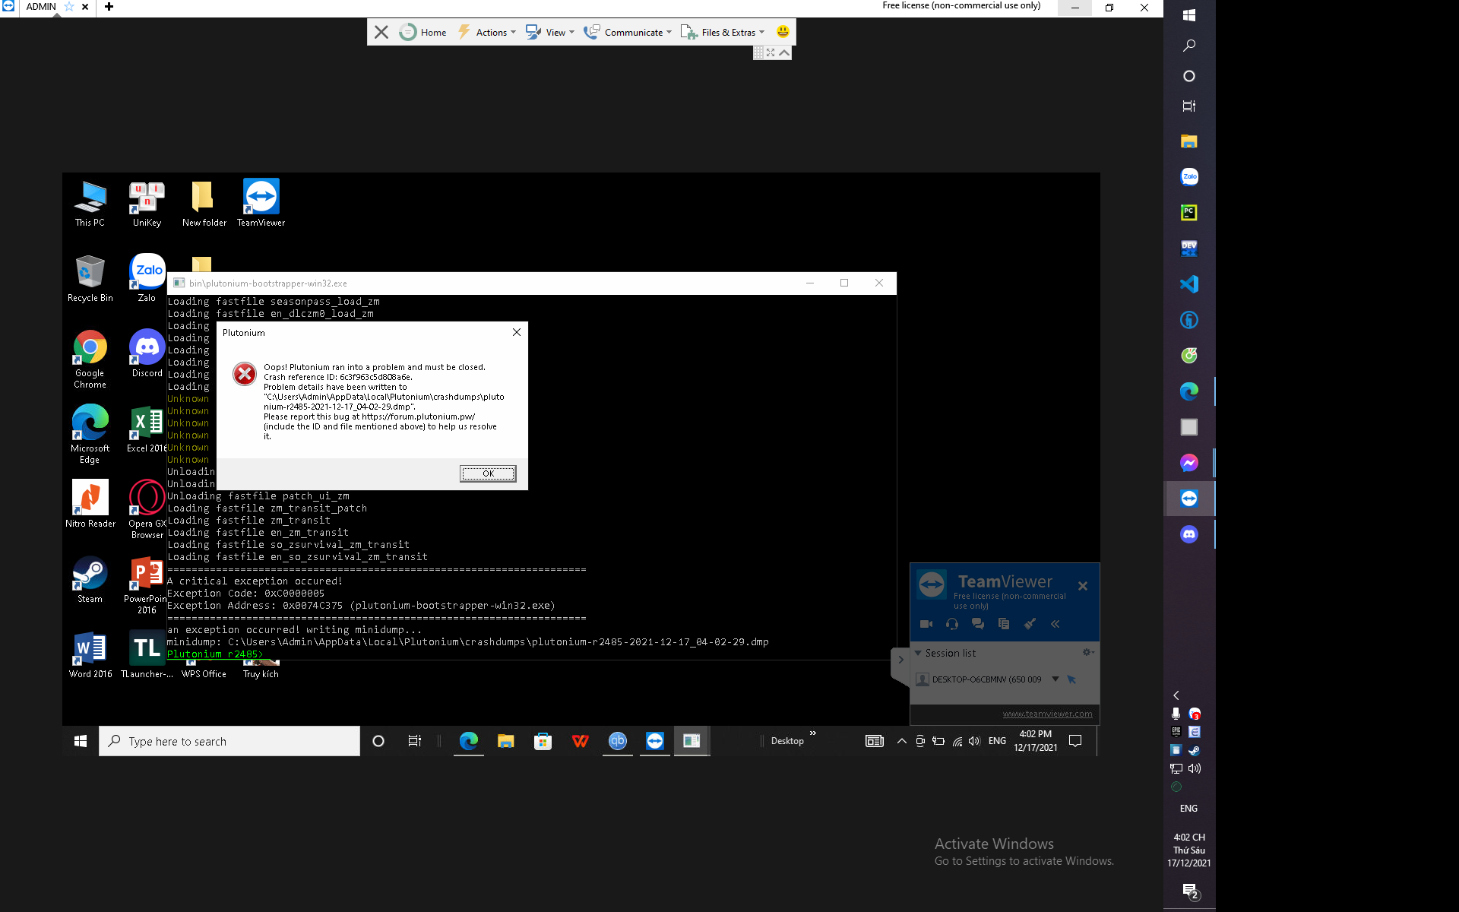Expand DESKTOP-O6CBMNV session dropdown arrow
Viewport: 1459px width, 912px height.
click(x=1055, y=679)
